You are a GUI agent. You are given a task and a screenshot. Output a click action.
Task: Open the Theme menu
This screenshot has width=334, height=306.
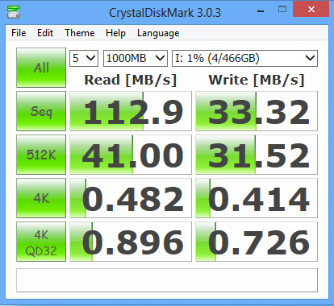pyautogui.click(x=80, y=33)
